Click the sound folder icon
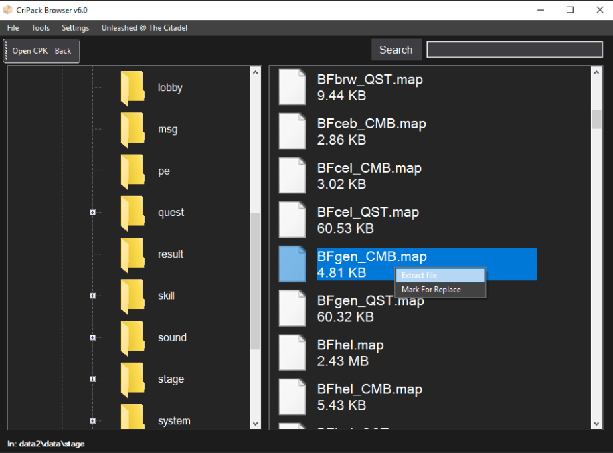The height and width of the screenshot is (453, 613). [133, 338]
